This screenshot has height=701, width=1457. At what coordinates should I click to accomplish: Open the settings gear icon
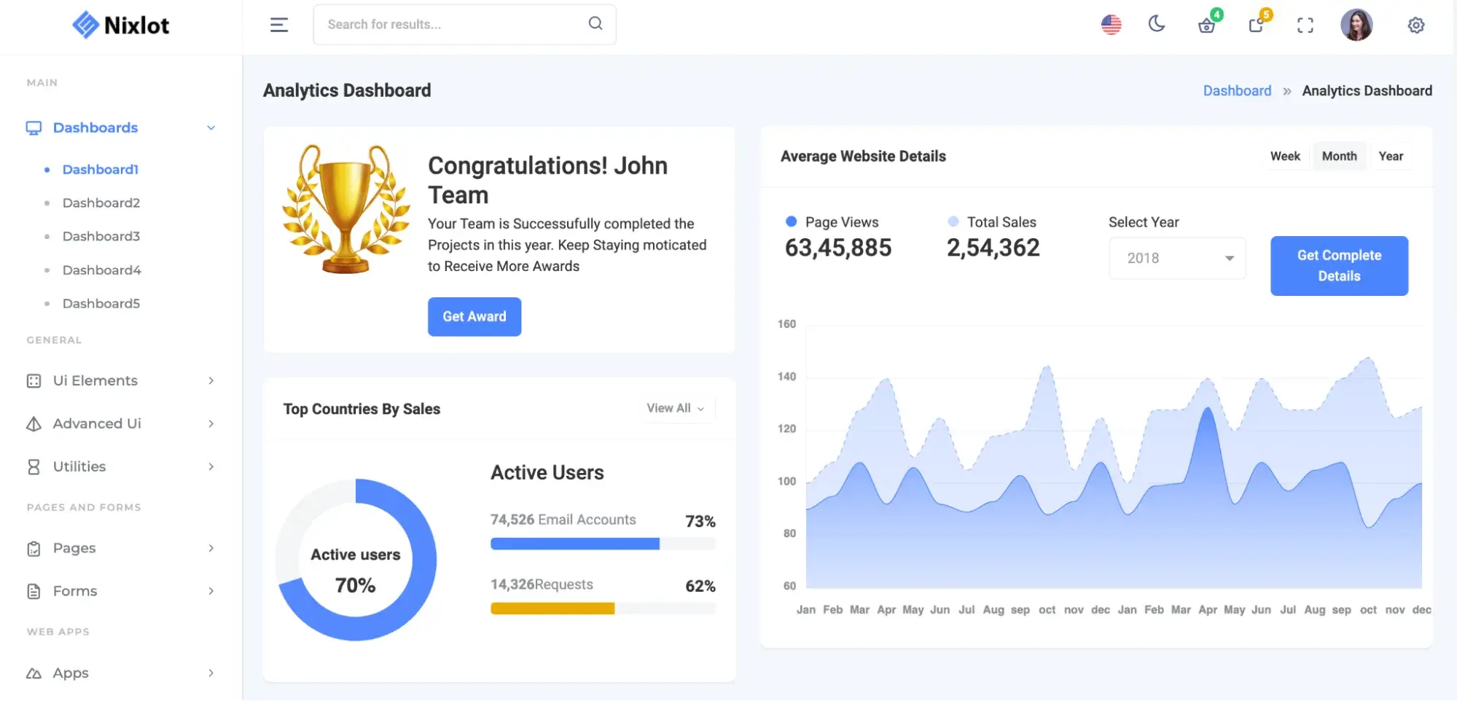[x=1415, y=26]
